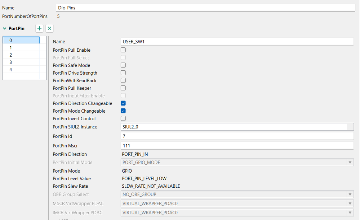Select PortPin index 4 in the list
The width and height of the screenshot is (360, 220).
point(21,70)
